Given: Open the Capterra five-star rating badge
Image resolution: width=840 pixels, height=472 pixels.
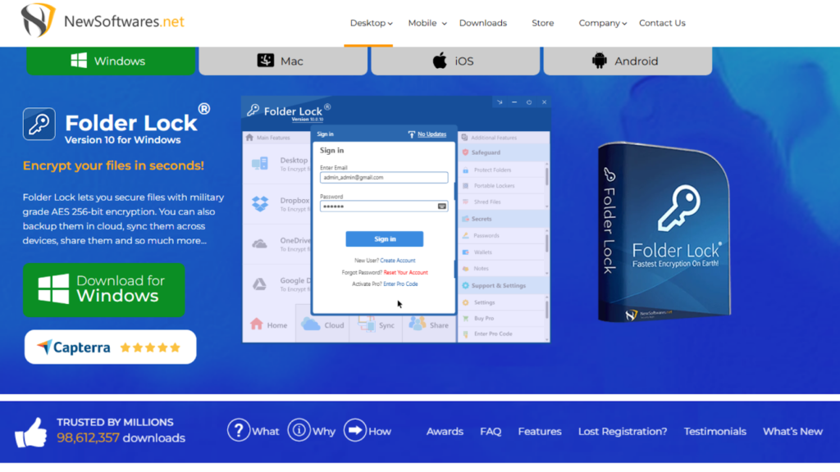Looking at the screenshot, I should tap(110, 347).
